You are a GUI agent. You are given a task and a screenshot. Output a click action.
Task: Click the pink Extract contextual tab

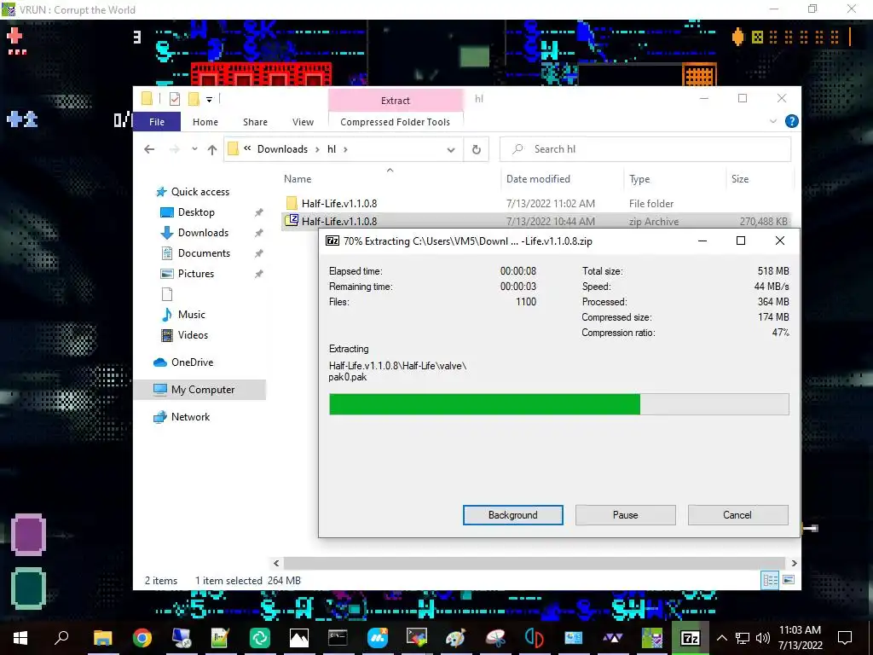[396, 101]
